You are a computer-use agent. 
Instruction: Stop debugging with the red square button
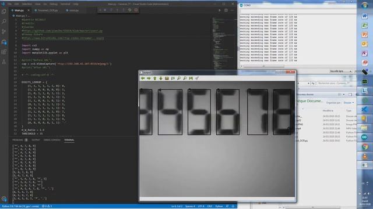click(x=136, y=10)
